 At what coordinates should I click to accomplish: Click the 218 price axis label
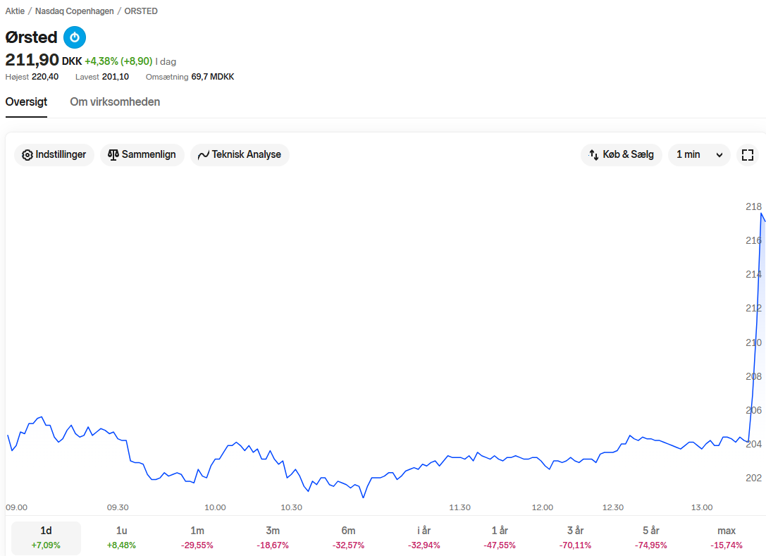click(753, 206)
